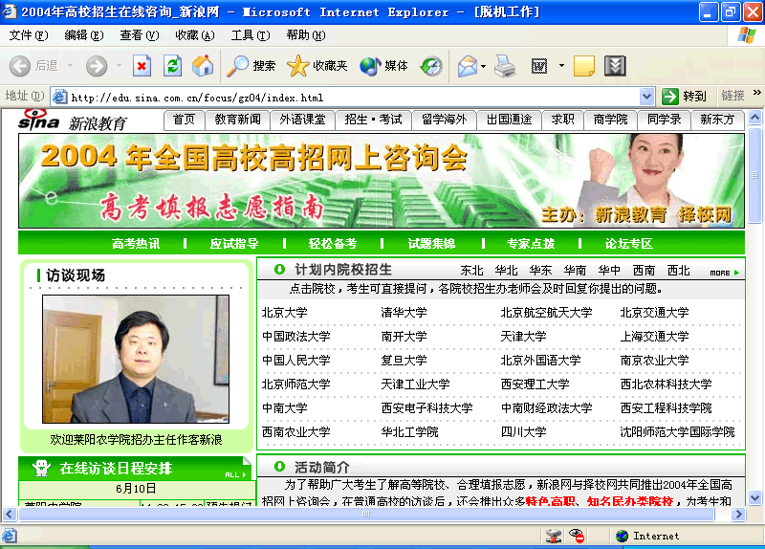Click the offline network status bar icon
The height and width of the screenshot is (549, 765).
point(554,536)
